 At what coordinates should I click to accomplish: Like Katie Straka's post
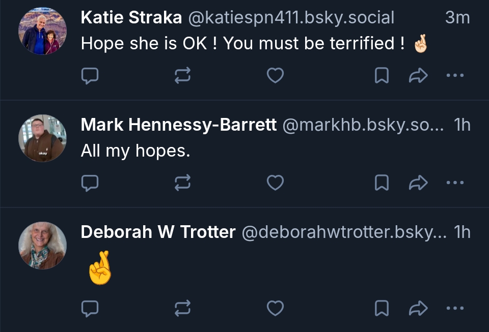(275, 76)
